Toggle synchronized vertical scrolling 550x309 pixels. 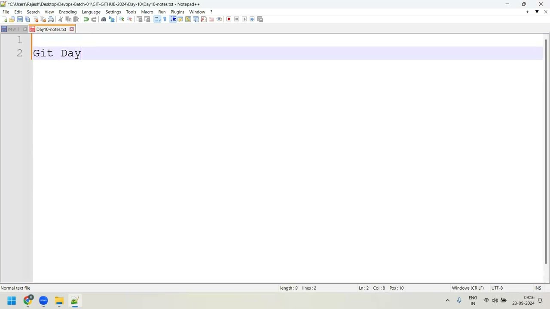click(x=139, y=19)
